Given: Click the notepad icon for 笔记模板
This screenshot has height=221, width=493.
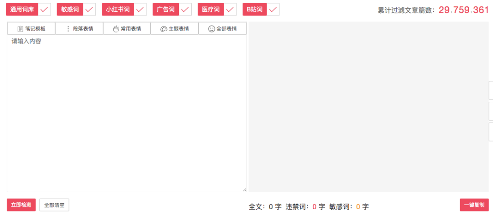Looking at the screenshot, I should (x=20, y=29).
